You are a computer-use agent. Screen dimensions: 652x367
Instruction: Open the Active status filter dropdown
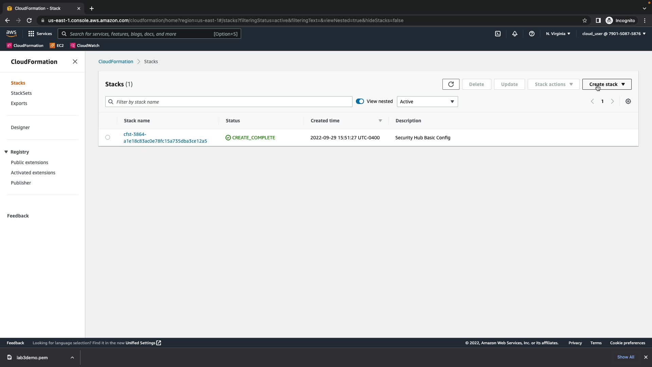tap(427, 102)
